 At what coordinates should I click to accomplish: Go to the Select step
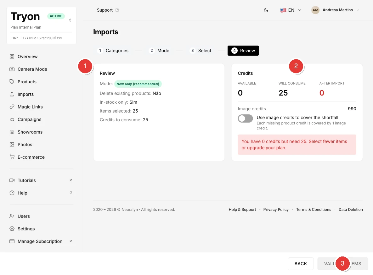200,51
